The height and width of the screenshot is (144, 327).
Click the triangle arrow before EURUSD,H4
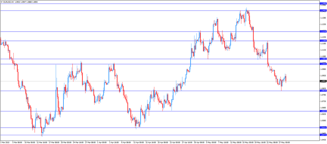tap(2, 2)
